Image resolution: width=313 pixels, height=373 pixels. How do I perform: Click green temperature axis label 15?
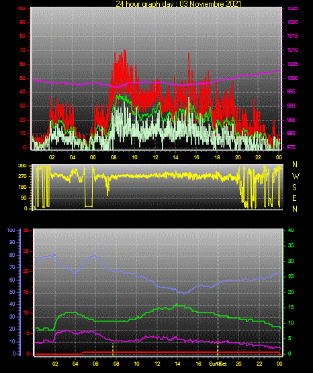[291, 307]
